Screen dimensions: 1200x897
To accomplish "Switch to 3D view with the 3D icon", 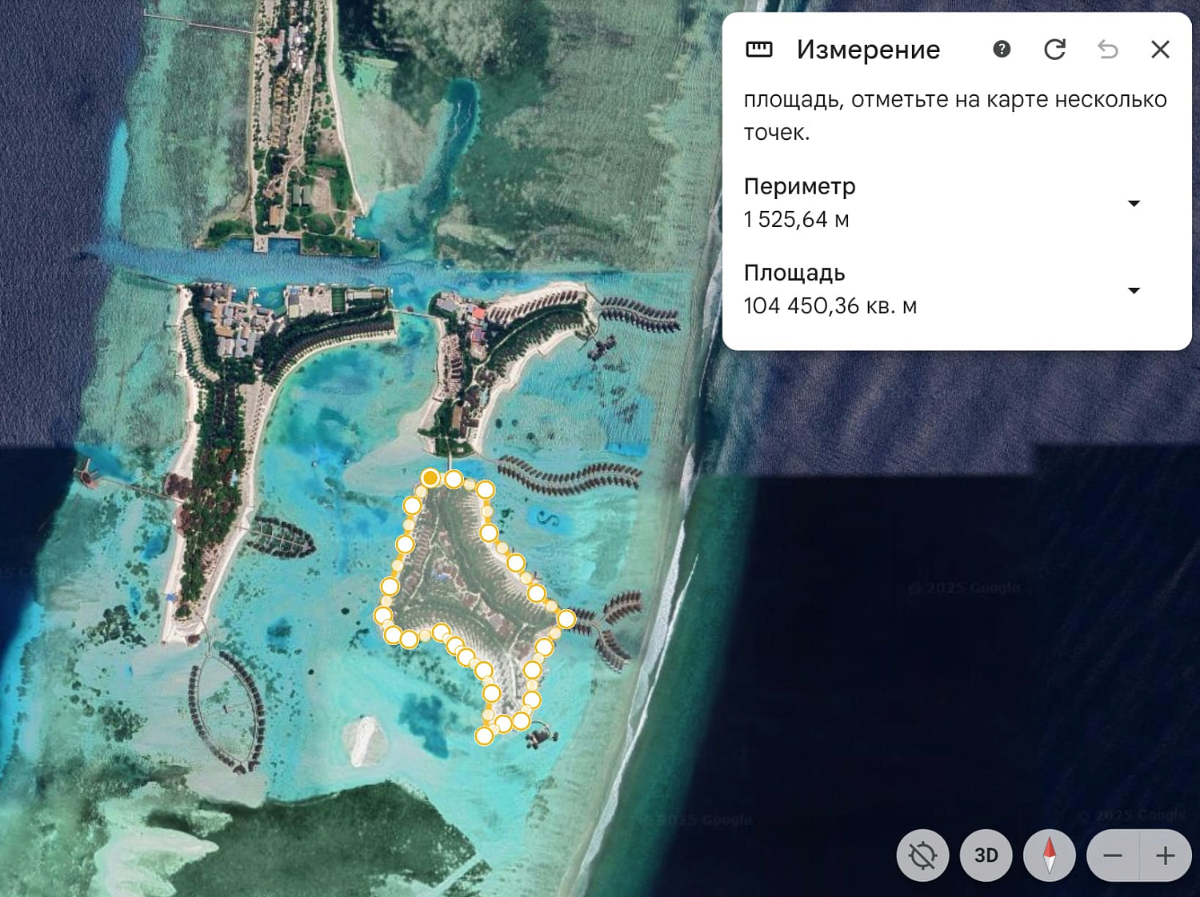I will 985,855.
